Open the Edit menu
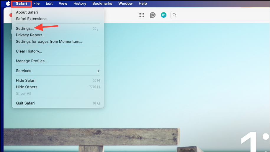The width and height of the screenshot is (270, 152). (x=49, y=4)
